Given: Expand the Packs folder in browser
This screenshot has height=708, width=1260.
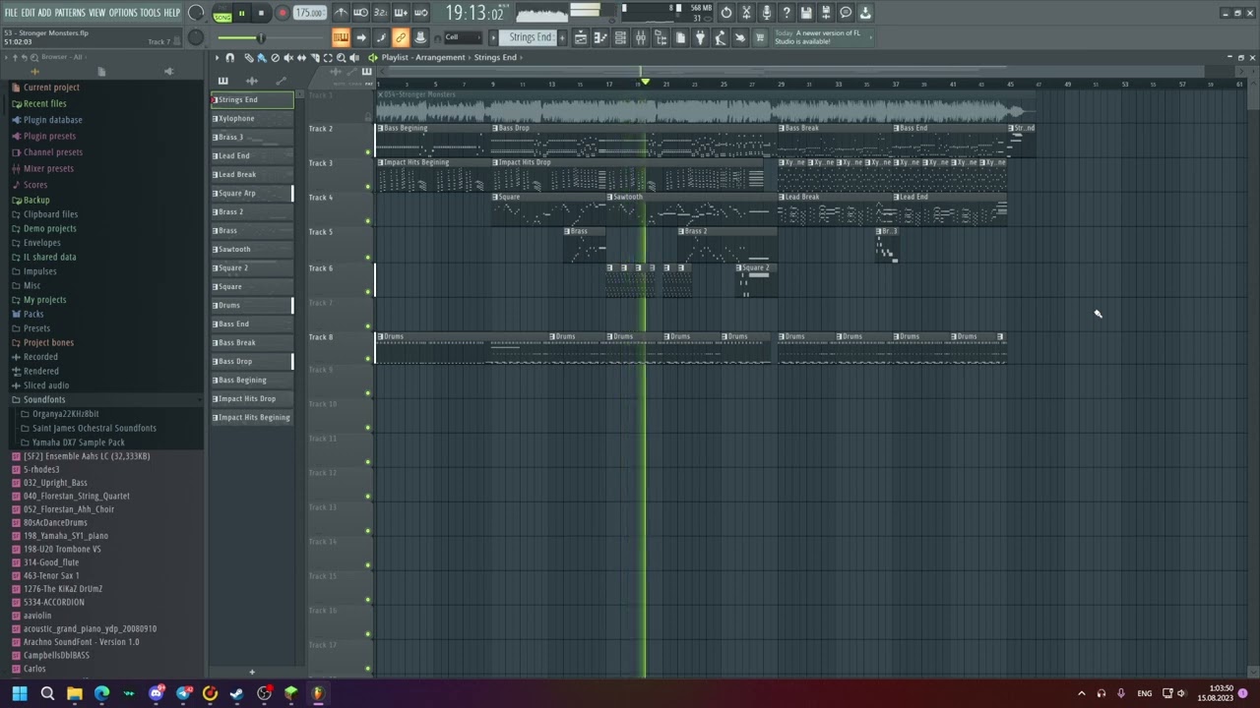Looking at the screenshot, I should point(33,314).
